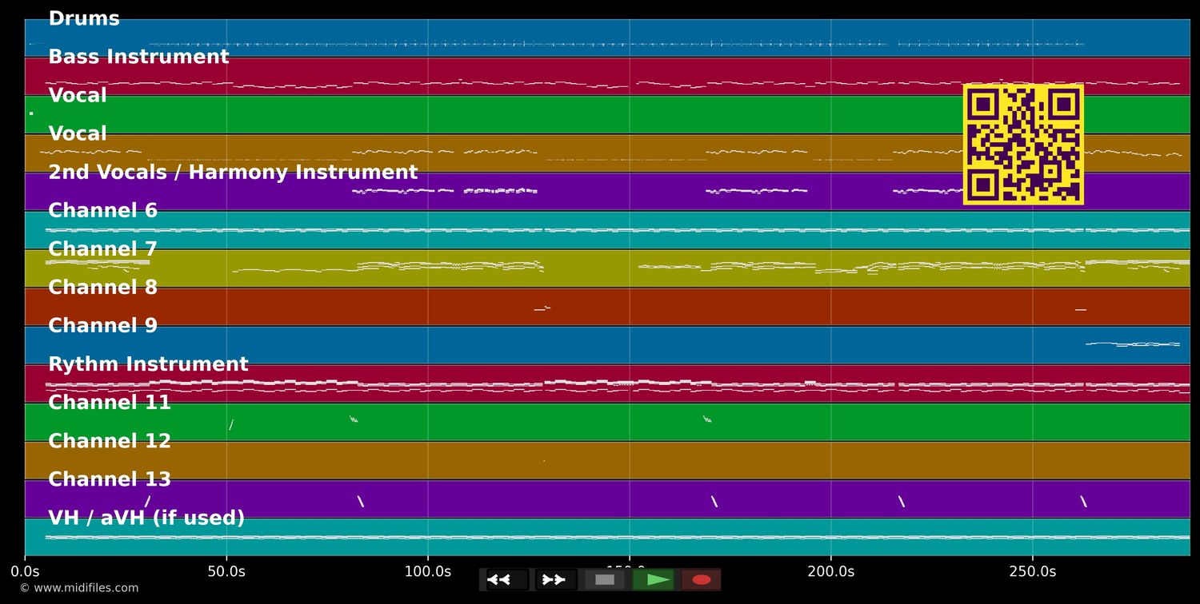Select the Channel 12 track label
This screenshot has width=1200, height=604.
[110, 441]
